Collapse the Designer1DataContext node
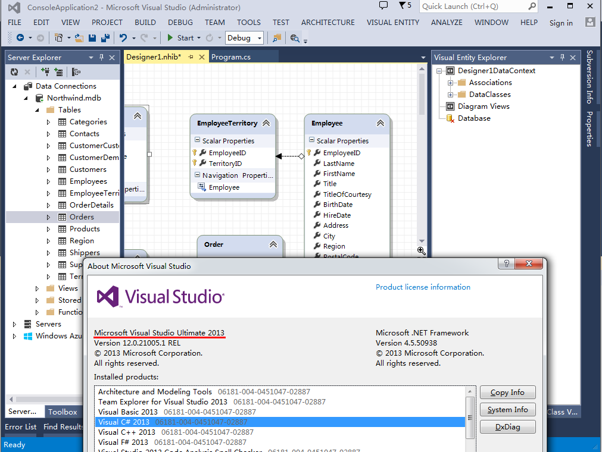Screen dimensions: 602x452 (439, 71)
